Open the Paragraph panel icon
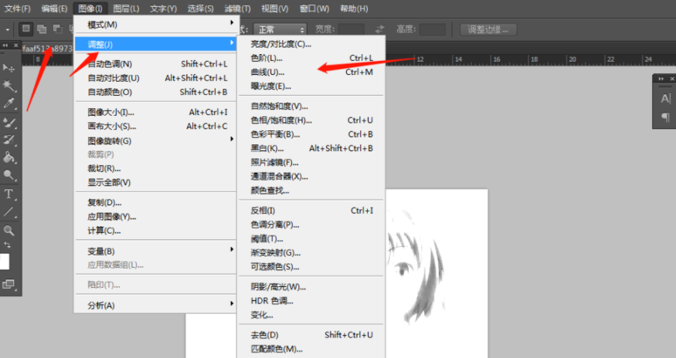This screenshot has height=358, width=676. [665, 117]
